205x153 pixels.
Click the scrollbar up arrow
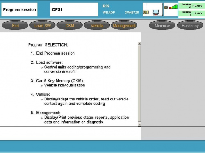[x=139, y=44]
